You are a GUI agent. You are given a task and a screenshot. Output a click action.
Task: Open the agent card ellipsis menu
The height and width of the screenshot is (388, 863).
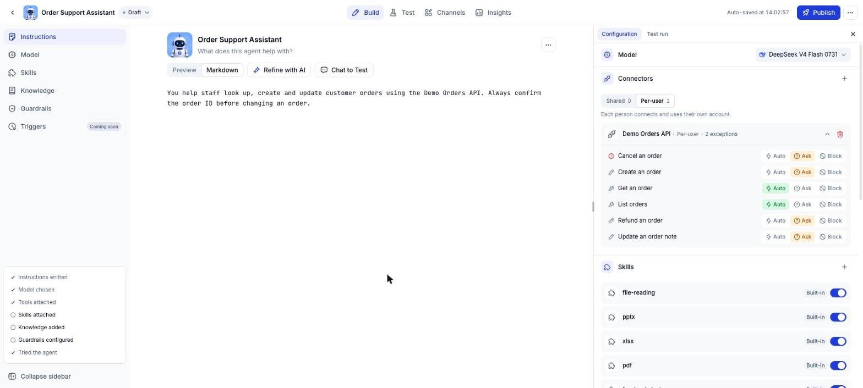click(x=548, y=45)
